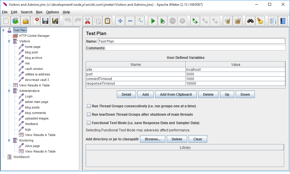Click the Detail button
Image resolution: width=290 pixels, height=174 pixels.
(126, 95)
